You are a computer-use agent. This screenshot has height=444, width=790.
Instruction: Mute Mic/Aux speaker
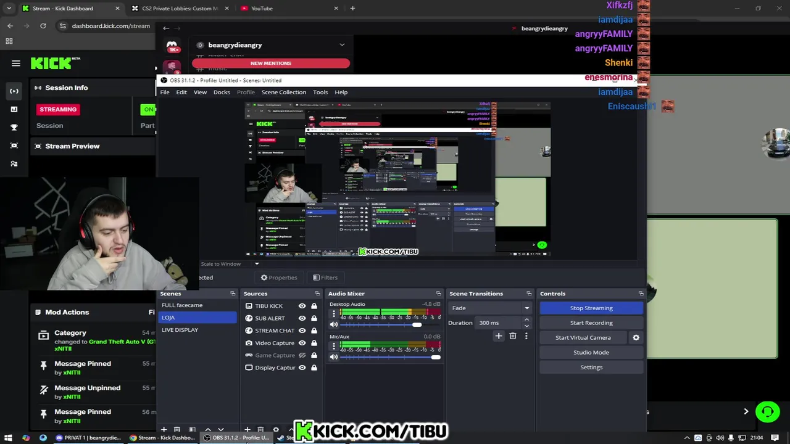[x=334, y=357]
